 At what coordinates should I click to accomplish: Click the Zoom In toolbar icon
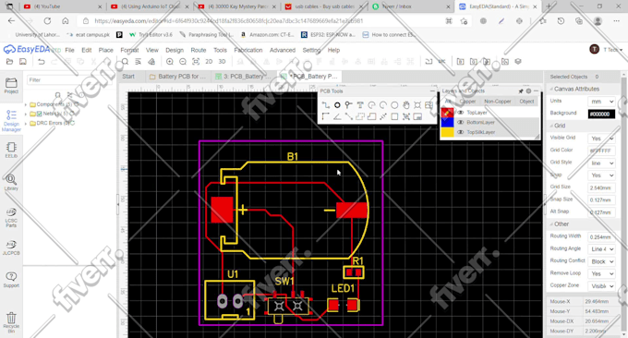point(170,62)
